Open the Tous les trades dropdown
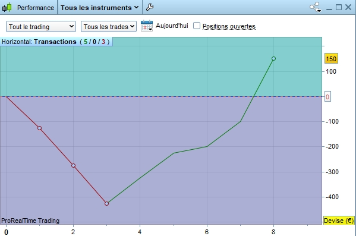This screenshot has height=236, width=356. [109, 27]
